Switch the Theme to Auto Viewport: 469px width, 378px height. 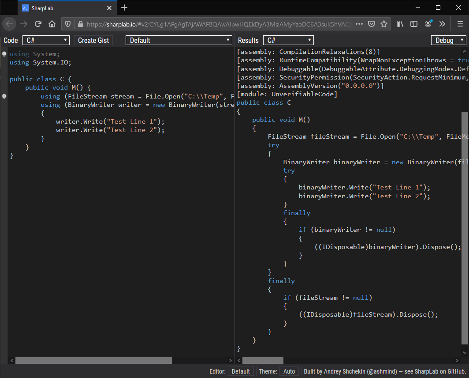pyautogui.click(x=289, y=371)
